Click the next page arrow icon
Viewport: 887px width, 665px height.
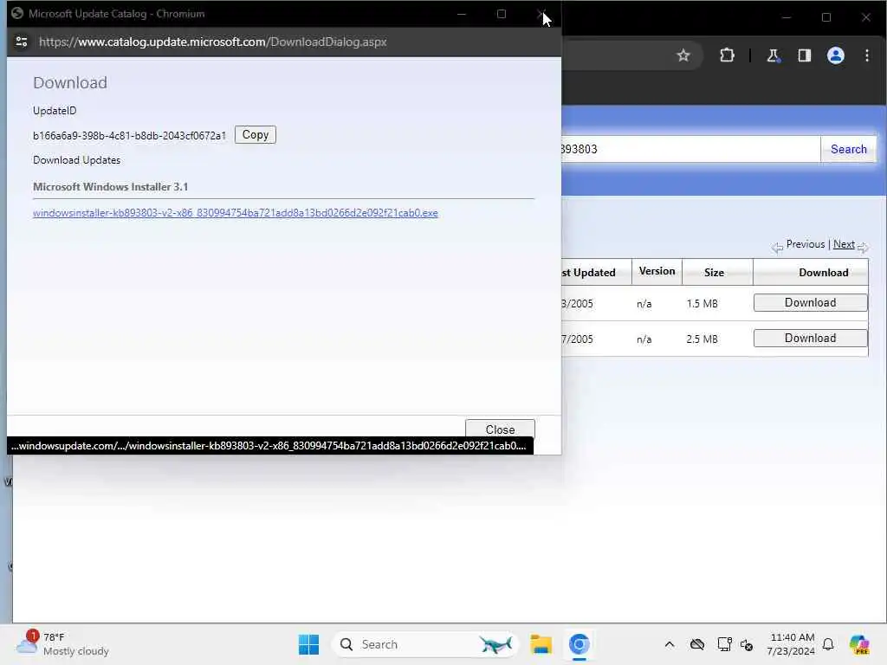(x=863, y=247)
